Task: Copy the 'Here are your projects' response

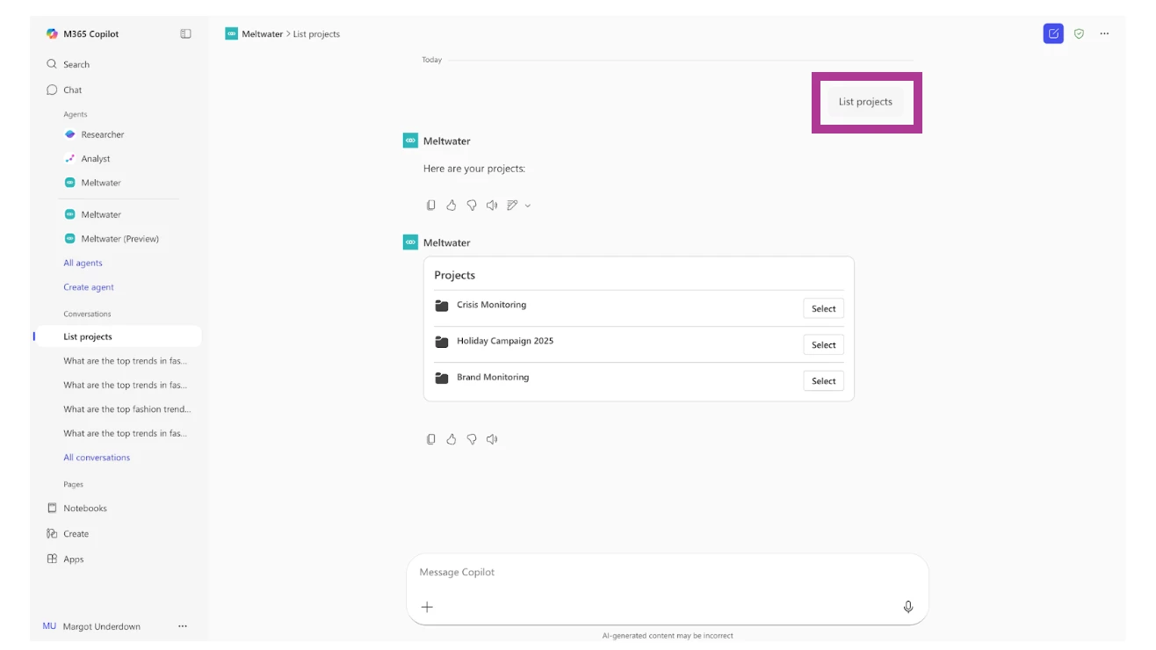Action: point(430,206)
